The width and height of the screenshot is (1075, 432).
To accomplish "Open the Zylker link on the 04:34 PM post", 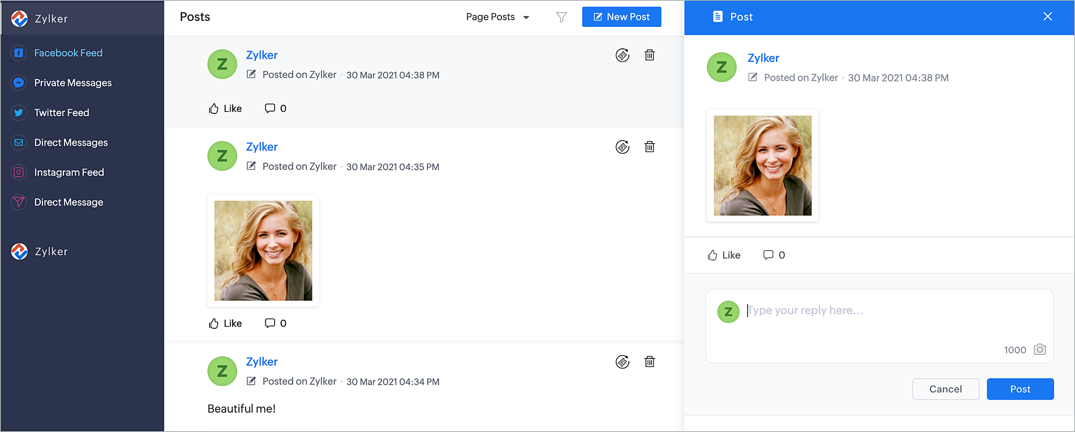I will pos(262,362).
